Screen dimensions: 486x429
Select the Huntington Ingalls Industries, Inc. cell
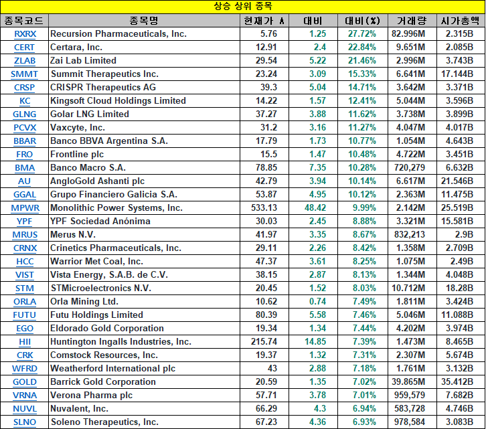[144, 341]
